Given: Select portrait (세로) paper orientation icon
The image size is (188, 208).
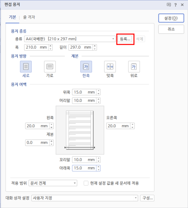Looking at the screenshot, I should 26,67.
